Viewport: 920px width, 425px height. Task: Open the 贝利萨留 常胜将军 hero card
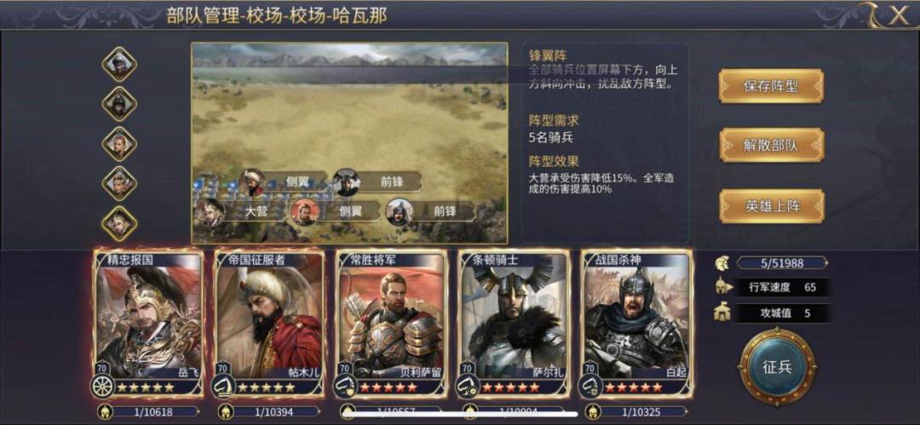(x=392, y=324)
